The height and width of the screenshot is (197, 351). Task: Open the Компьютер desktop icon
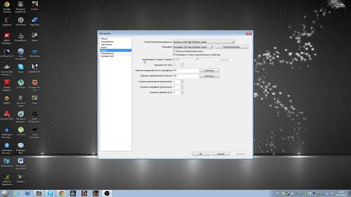[x=7, y=163]
